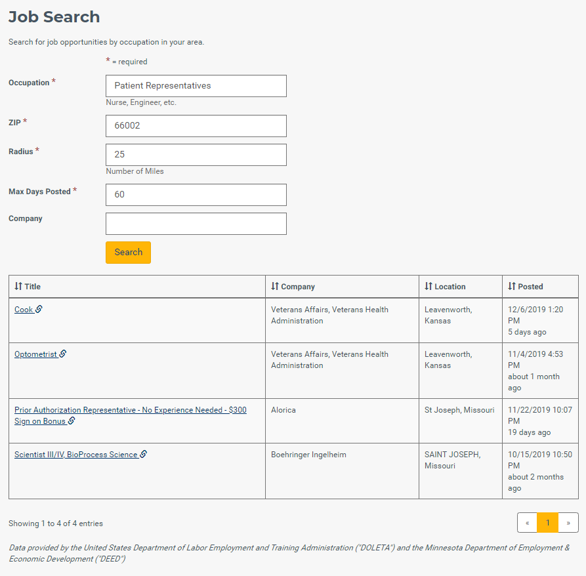
Task: Click the sort icon next to Posted
Action: tap(512, 286)
